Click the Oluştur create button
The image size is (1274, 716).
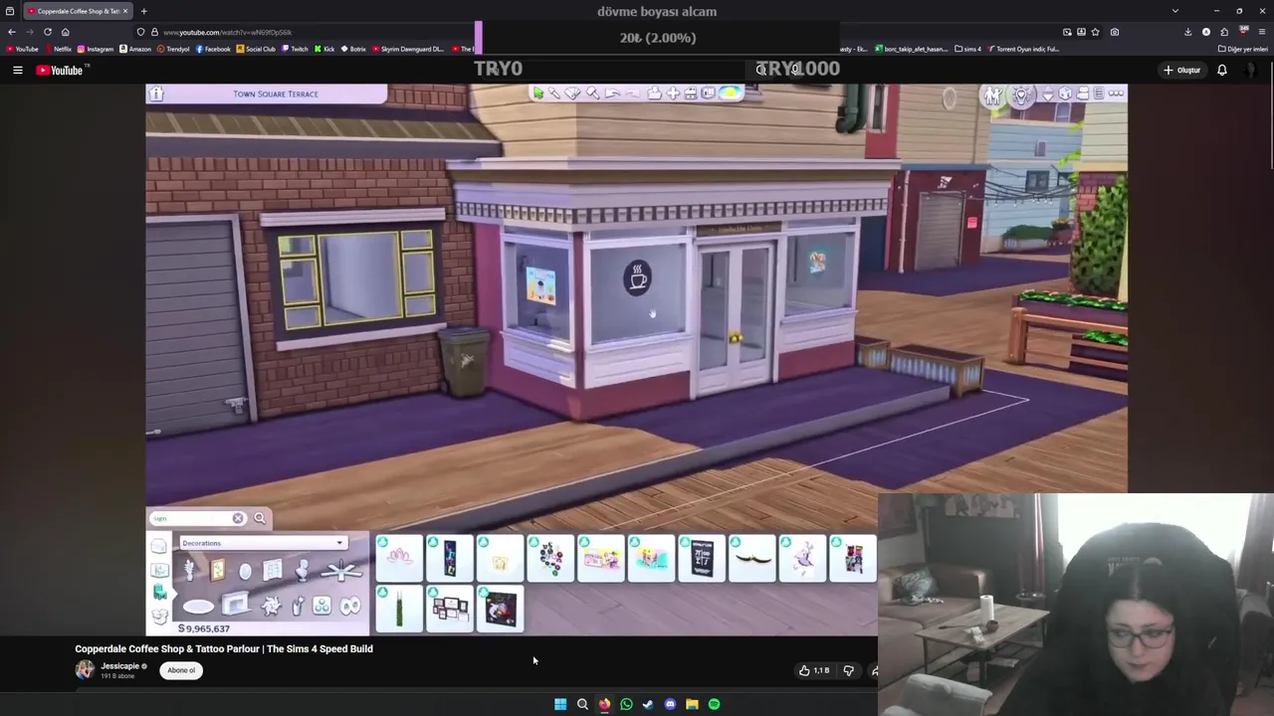pyautogui.click(x=1182, y=70)
